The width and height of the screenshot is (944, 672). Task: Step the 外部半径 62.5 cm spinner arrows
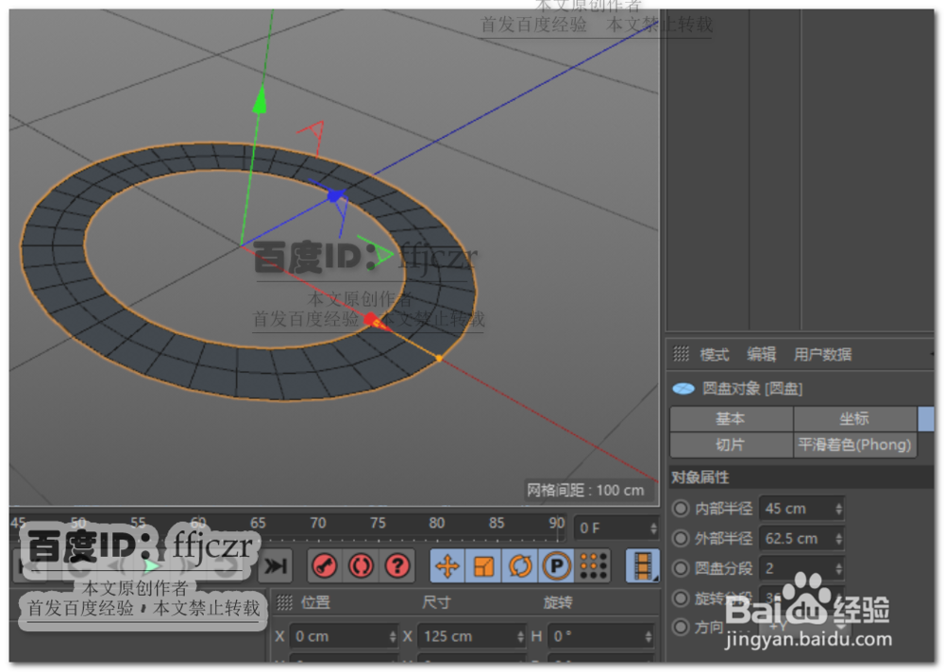[x=838, y=538]
